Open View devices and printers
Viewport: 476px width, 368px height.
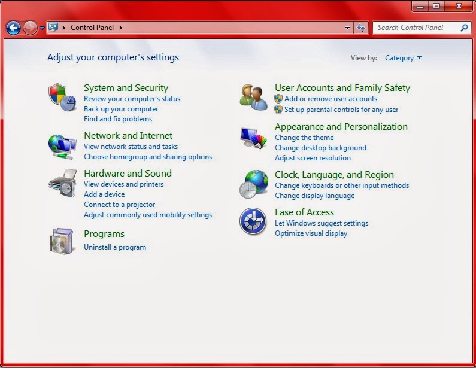(x=123, y=184)
